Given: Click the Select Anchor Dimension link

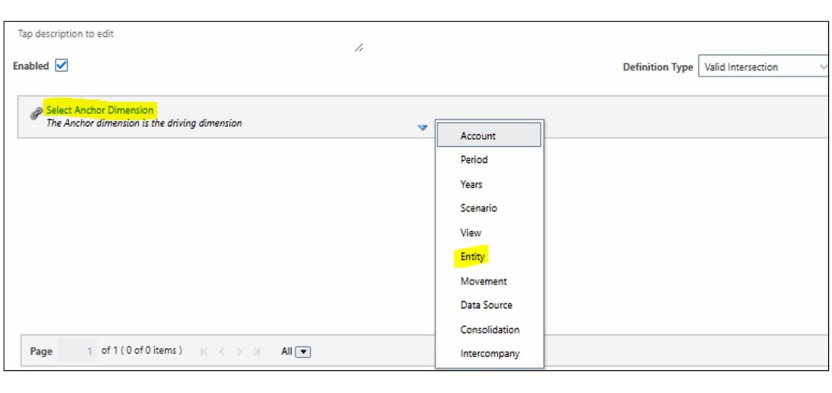Looking at the screenshot, I should [100, 110].
